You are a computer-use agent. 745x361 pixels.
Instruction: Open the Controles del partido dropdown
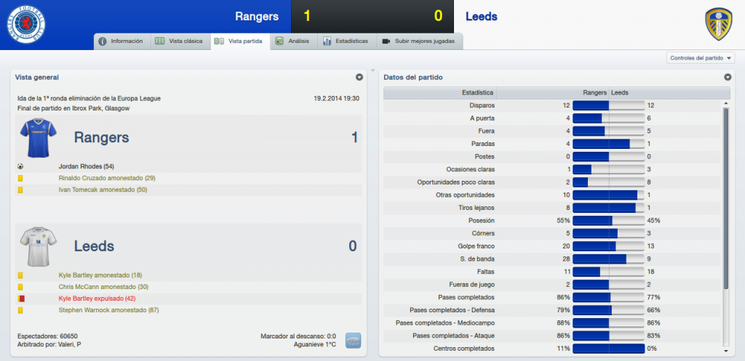point(701,58)
